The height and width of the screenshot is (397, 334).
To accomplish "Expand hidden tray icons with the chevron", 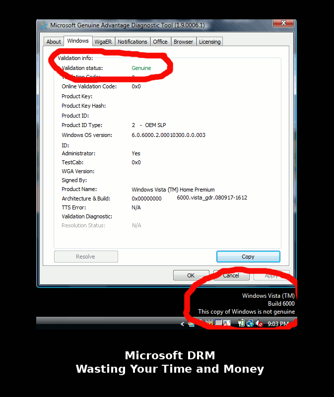I will 182,324.
